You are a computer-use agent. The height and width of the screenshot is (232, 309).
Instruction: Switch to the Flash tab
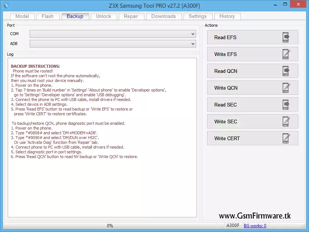point(48,16)
